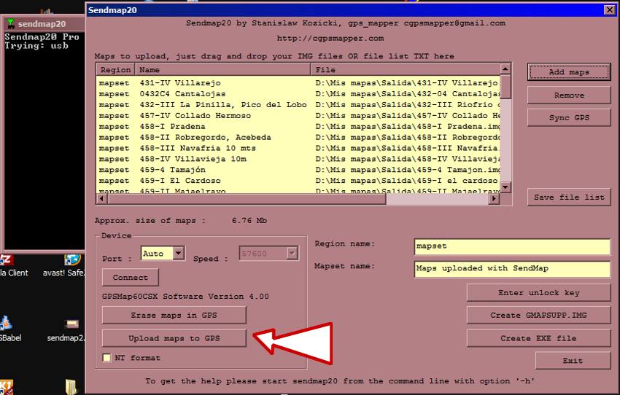Sort by the File column header
620x395 pixels.
point(406,70)
